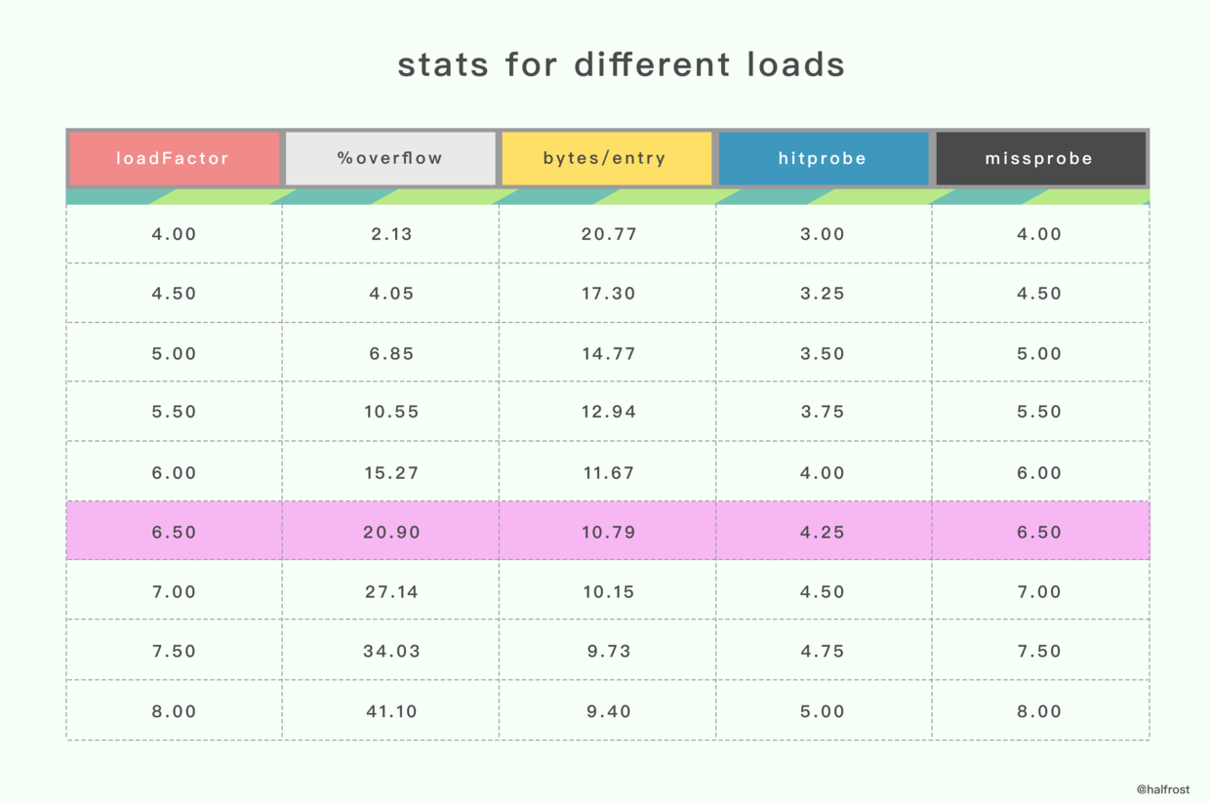Image resolution: width=1210 pixels, height=802 pixels.
Task: Select hitprobe value 3.75
Action: click(x=823, y=412)
